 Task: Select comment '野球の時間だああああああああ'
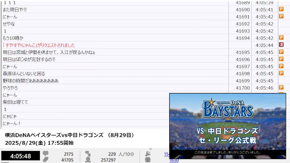click(31, 81)
